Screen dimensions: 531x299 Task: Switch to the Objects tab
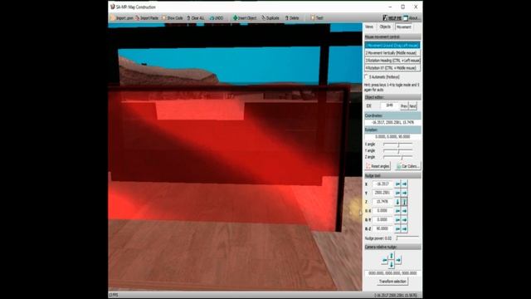(385, 27)
